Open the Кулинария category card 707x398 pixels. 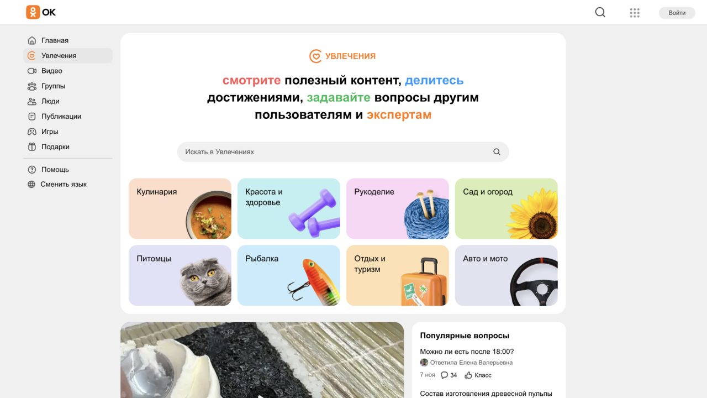[180, 208]
